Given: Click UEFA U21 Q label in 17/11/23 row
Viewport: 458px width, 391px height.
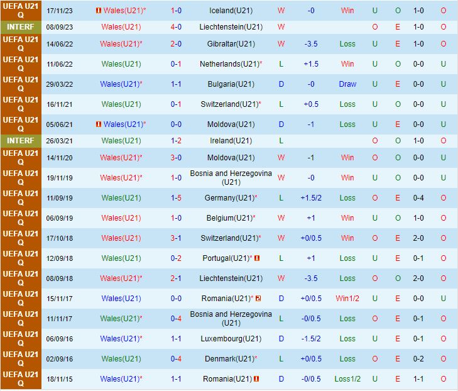Looking at the screenshot, I should tap(21, 11).
